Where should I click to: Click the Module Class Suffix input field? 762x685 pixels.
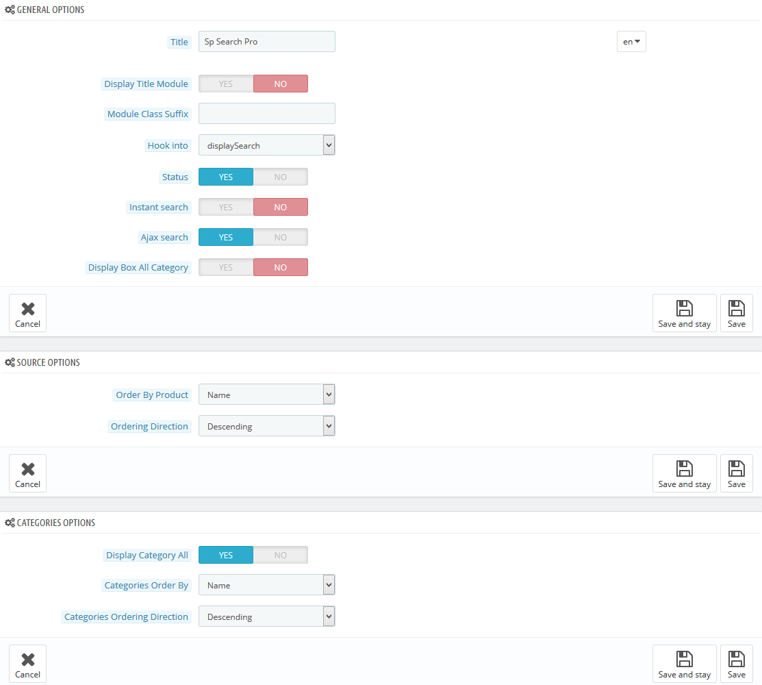coord(267,114)
